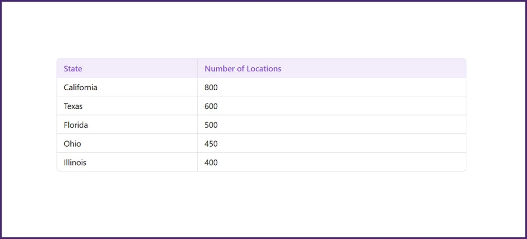Click the Number of Locations column header
The width and height of the screenshot is (527, 239).
click(x=242, y=69)
